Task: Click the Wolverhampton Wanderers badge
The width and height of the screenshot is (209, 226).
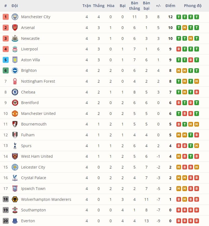Action: pos(15,199)
